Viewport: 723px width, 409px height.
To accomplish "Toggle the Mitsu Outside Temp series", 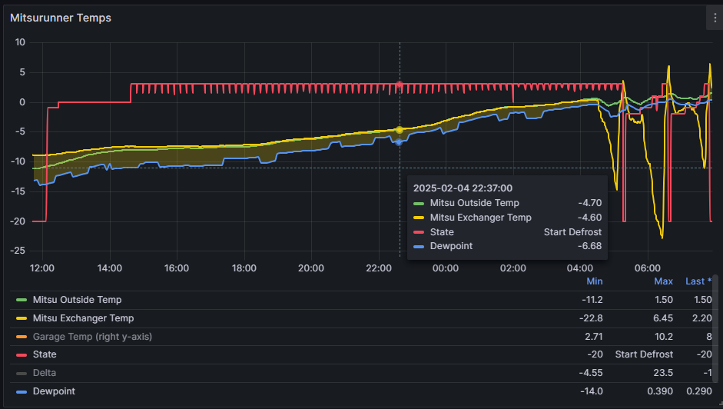I will point(77,300).
